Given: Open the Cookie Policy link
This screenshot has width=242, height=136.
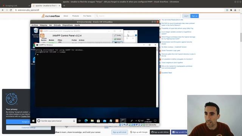Looking at the screenshot, I should click(x=26, y=116).
